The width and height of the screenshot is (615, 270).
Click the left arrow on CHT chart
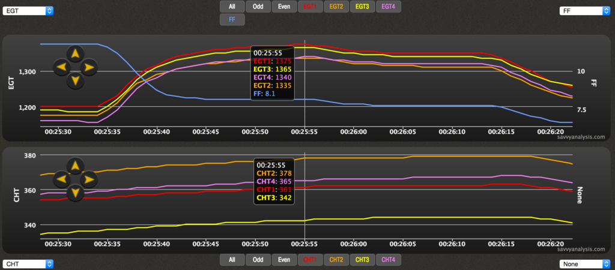click(61, 178)
